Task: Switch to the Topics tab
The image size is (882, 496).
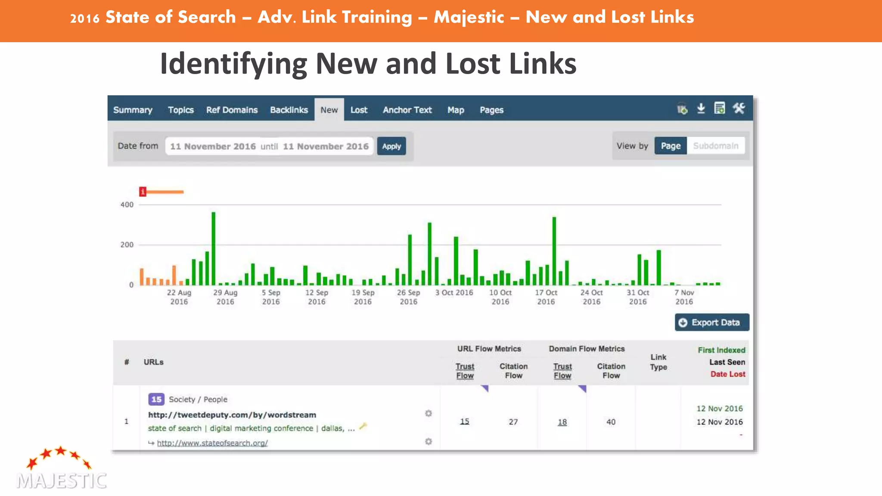Action: [x=181, y=110]
